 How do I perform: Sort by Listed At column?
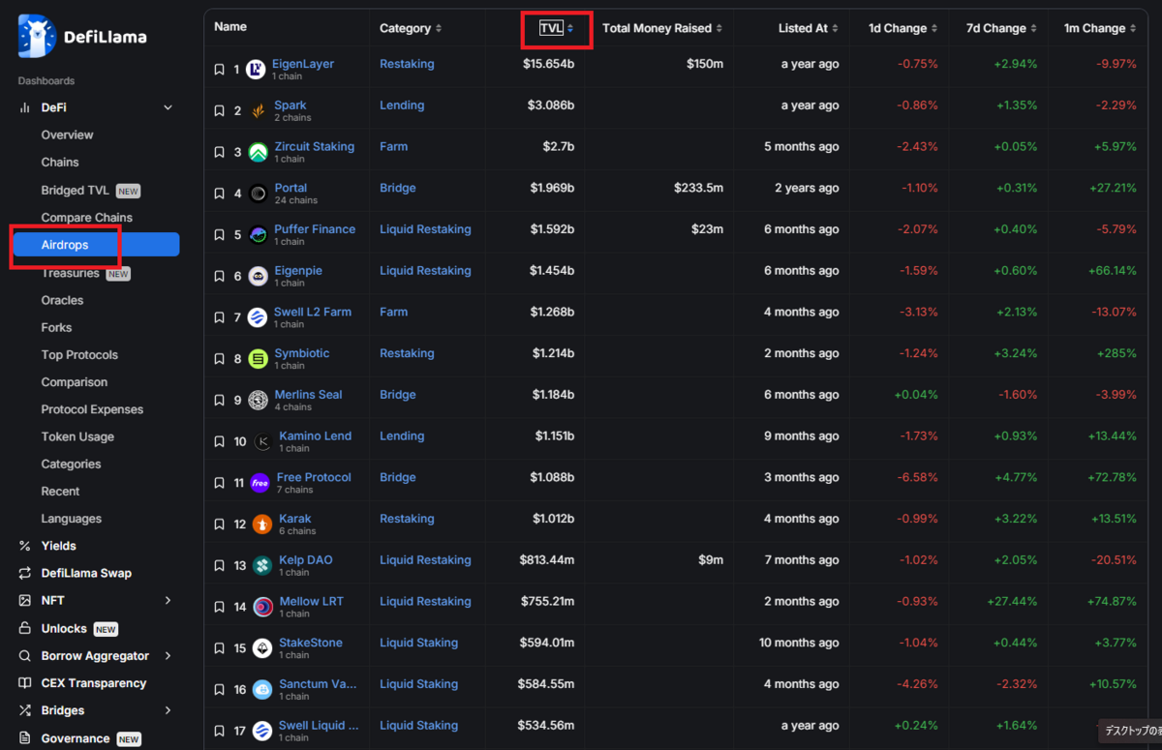pos(809,28)
